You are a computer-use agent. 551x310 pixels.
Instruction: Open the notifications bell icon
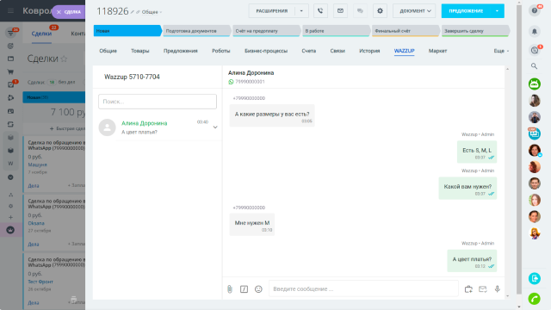tap(535, 31)
